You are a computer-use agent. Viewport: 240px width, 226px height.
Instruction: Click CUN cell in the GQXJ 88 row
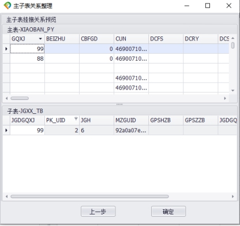tap(131, 58)
